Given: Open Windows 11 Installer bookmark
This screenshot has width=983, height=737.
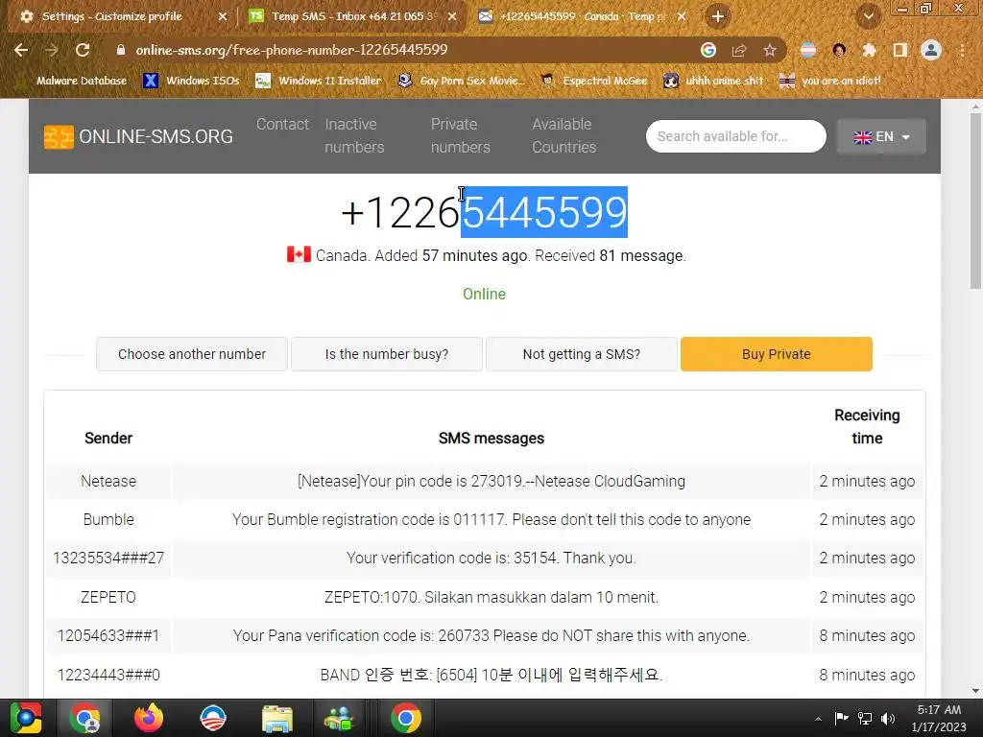Looking at the screenshot, I should (x=319, y=81).
